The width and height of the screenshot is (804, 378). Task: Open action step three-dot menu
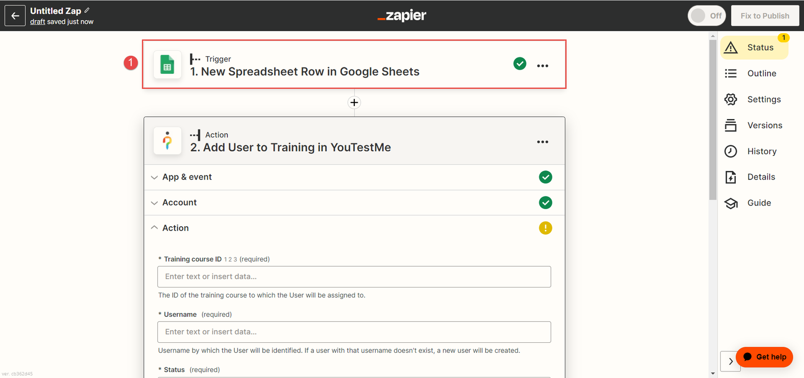[x=542, y=142]
